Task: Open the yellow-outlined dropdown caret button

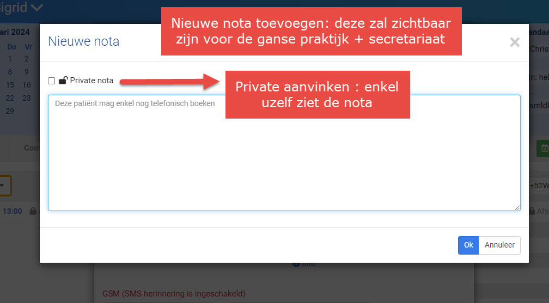Action: [x=4, y=185]
